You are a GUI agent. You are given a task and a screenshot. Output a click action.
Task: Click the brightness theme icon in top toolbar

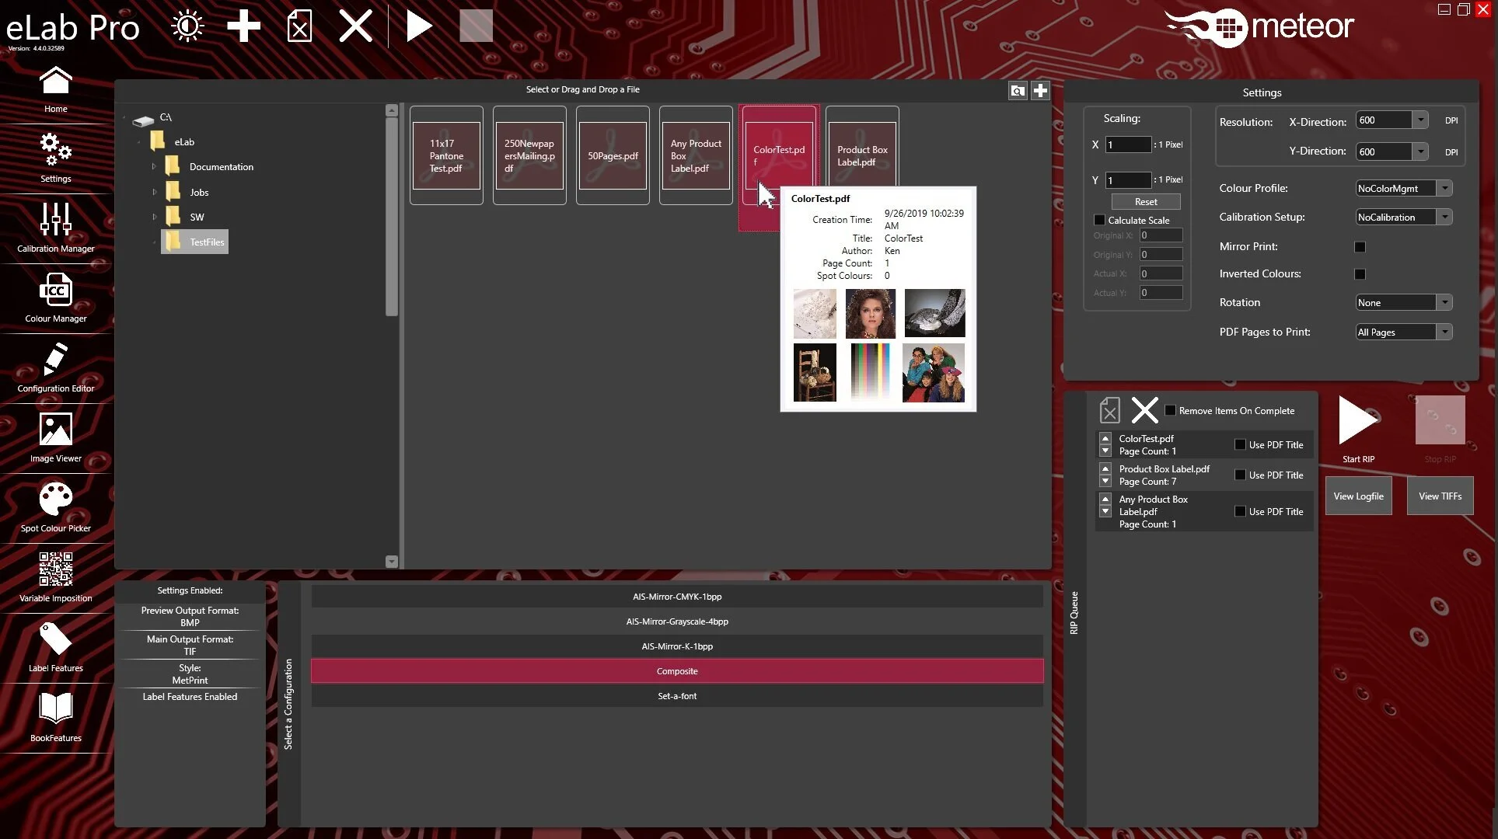coord(187,26)
